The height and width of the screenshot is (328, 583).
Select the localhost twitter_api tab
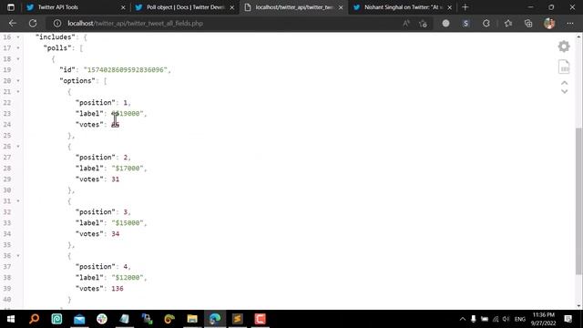click(293, 7)
